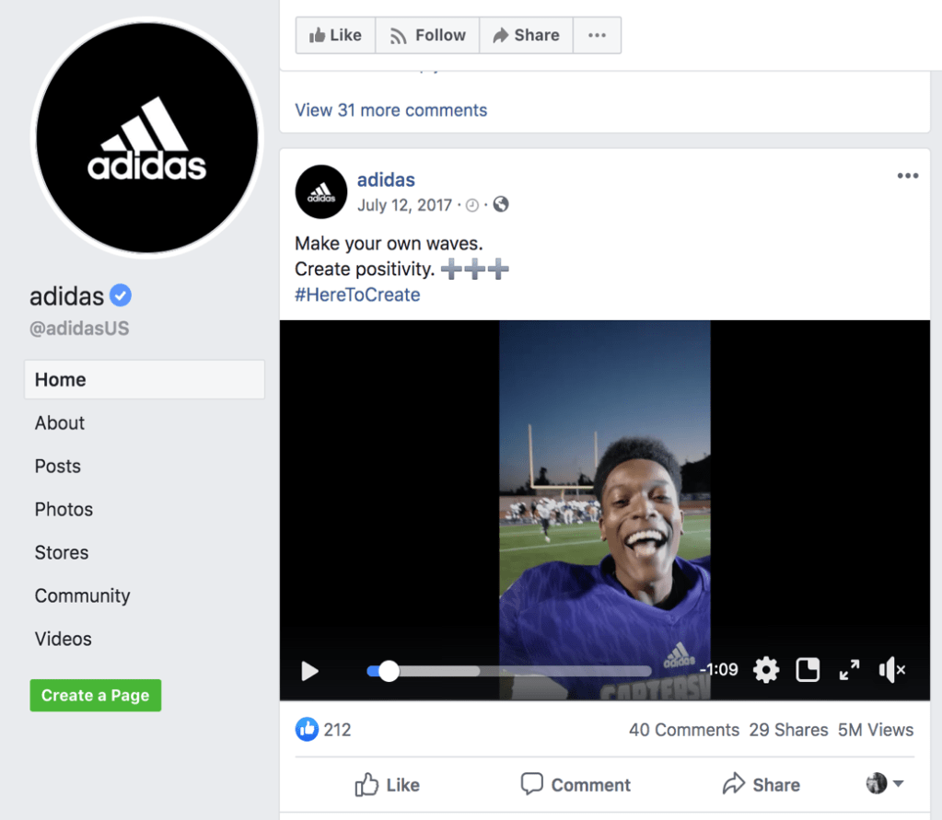Open the page's more options ellipsis button
This screenshot has width=942, height=820.
(x=597, y=35)
